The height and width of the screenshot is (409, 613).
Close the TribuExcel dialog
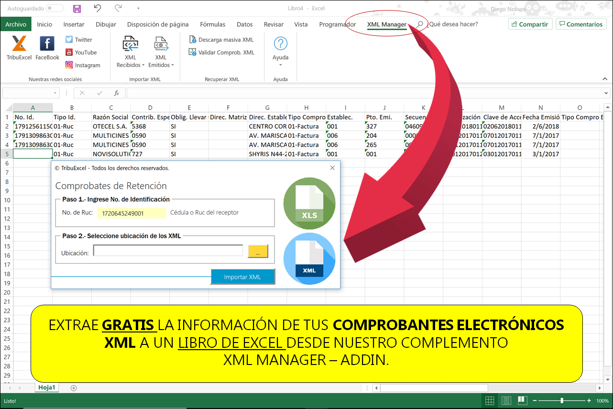tap(332, 168)
